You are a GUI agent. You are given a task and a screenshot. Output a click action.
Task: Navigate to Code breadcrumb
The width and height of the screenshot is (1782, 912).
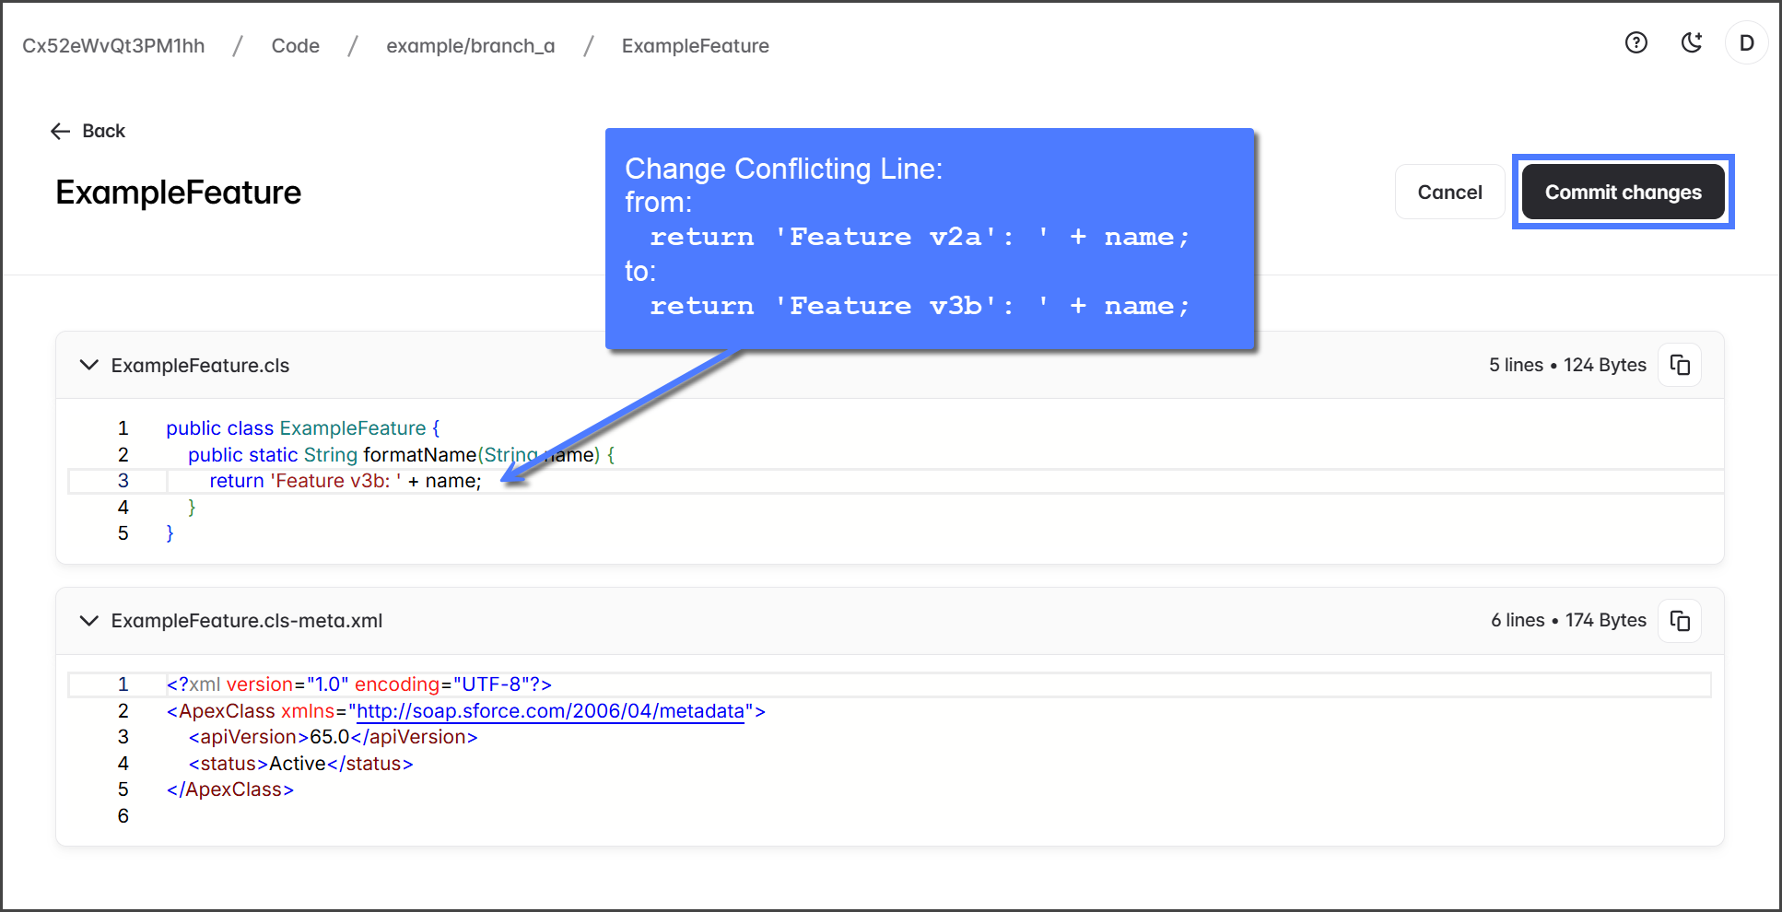295,46
